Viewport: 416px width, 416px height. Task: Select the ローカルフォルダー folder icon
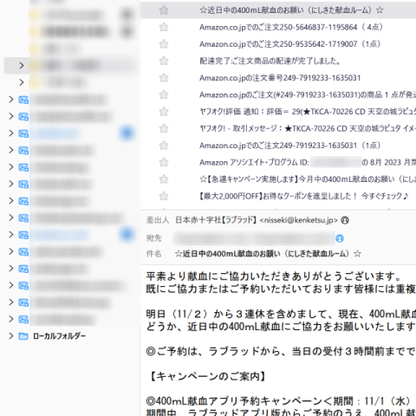click(23, 336)
